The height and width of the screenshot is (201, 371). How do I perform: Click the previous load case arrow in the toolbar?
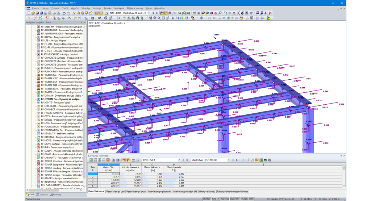click(153, 13)
